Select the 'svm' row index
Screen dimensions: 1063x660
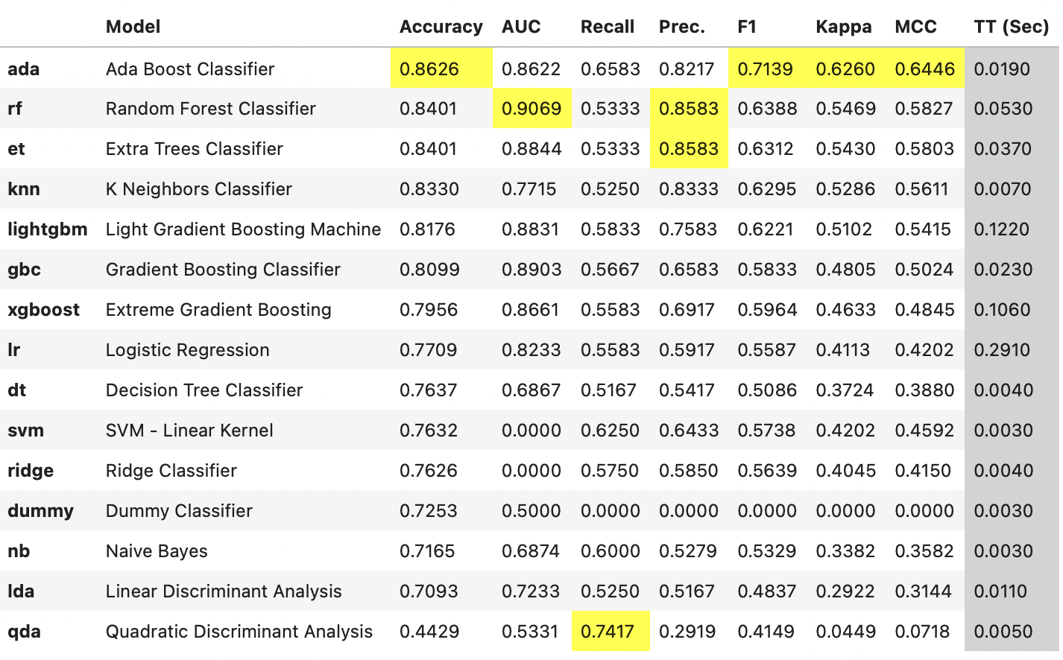(25, 431)
